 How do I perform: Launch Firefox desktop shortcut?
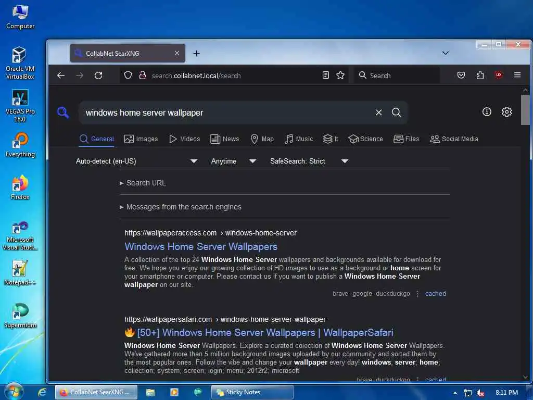[20, 187]
